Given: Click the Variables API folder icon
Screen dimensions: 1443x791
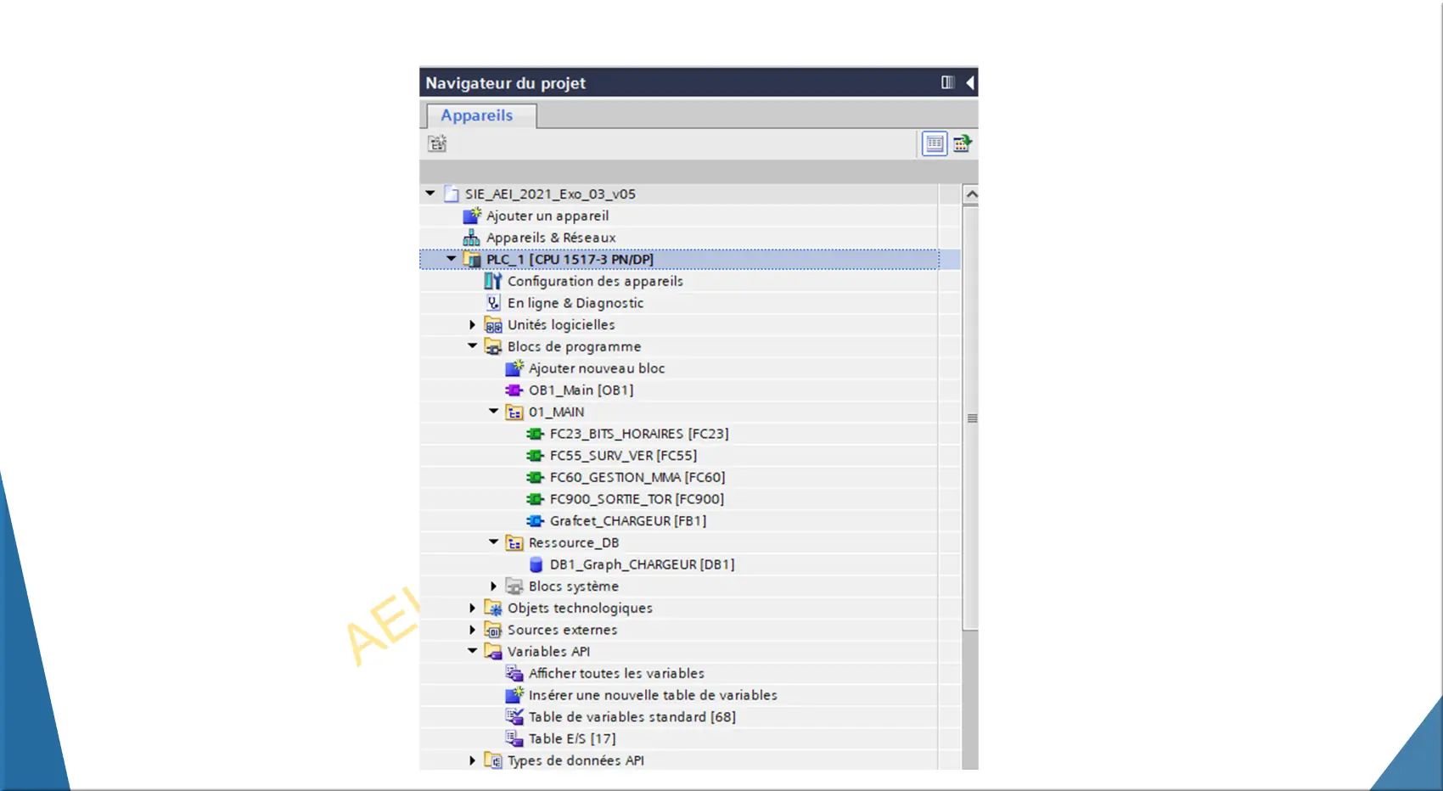Looking at the screenshot, I should click(x=493, y=652).
